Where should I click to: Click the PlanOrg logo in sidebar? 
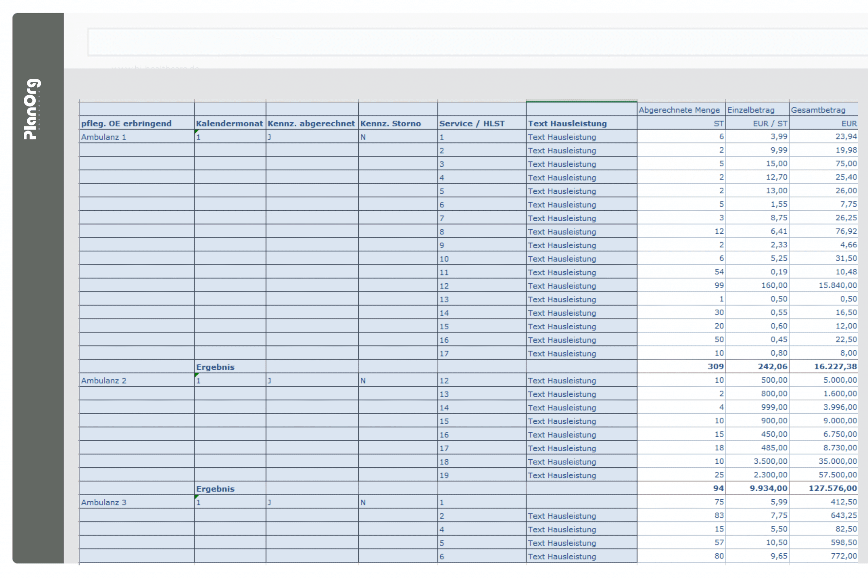click(x=32, y=109)
